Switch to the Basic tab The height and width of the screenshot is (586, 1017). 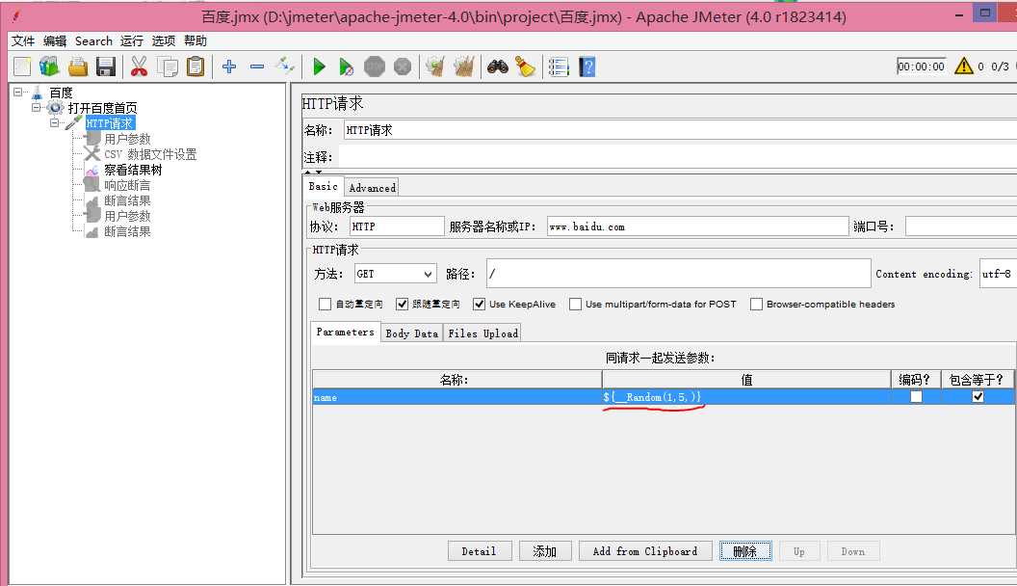[323, 186]
